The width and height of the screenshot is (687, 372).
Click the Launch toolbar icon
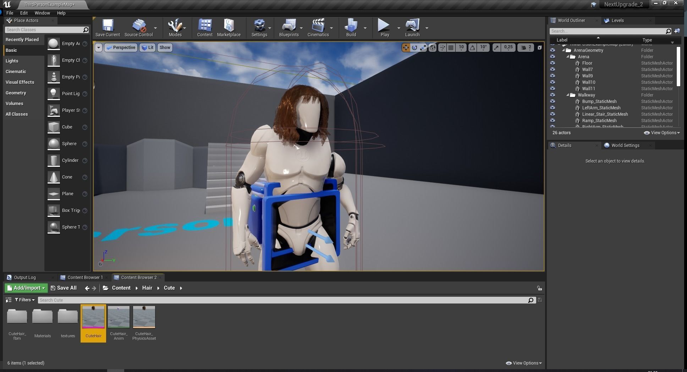(x=412, y=26)
